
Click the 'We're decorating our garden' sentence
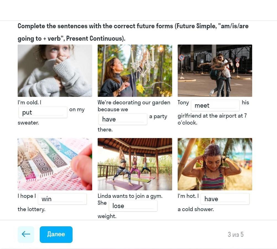tap(134, 102)
